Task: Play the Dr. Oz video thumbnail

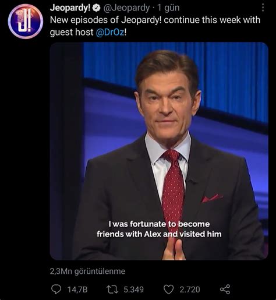Action: point(159,151)
